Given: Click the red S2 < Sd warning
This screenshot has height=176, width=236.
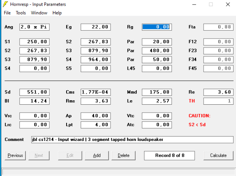Looking at the screenshot, I should point(197,124).
